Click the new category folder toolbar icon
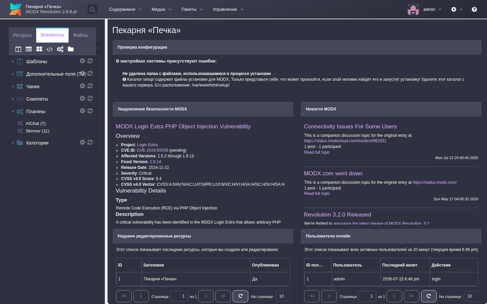This screenshot has width=487, height=304. (71, 49)
